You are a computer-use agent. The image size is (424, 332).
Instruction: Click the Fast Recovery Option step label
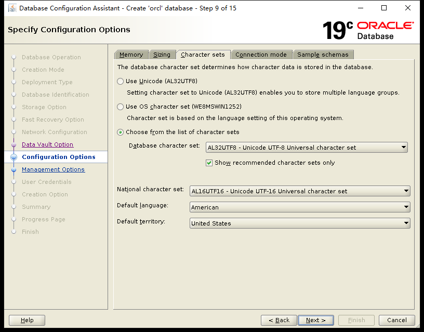(53, 119)
